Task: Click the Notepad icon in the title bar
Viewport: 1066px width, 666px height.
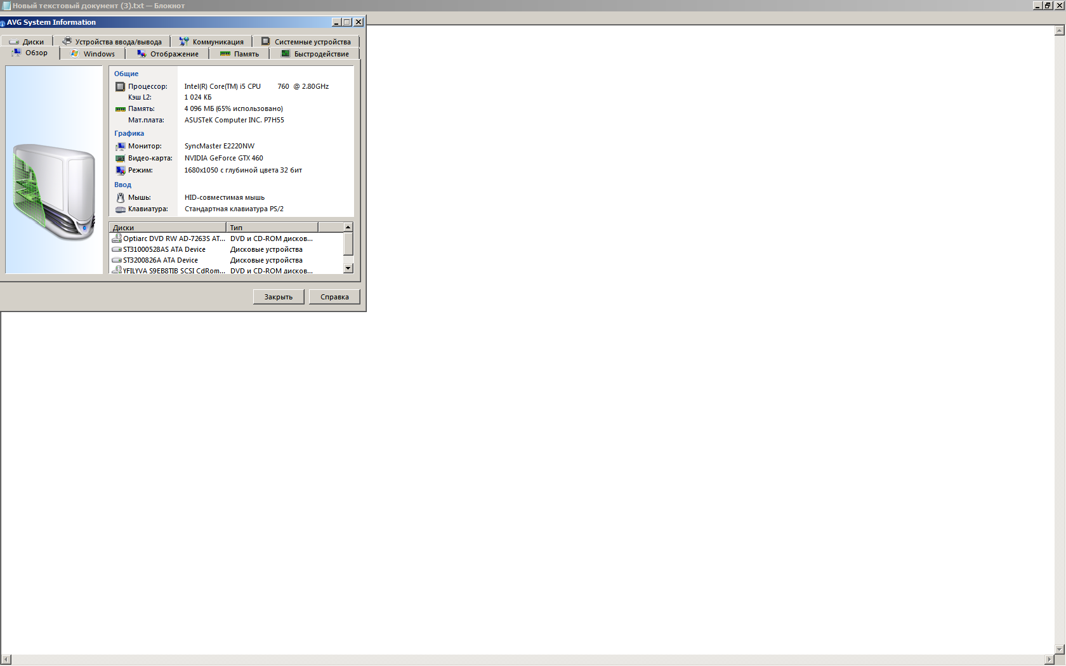Action: coord(6,6)
